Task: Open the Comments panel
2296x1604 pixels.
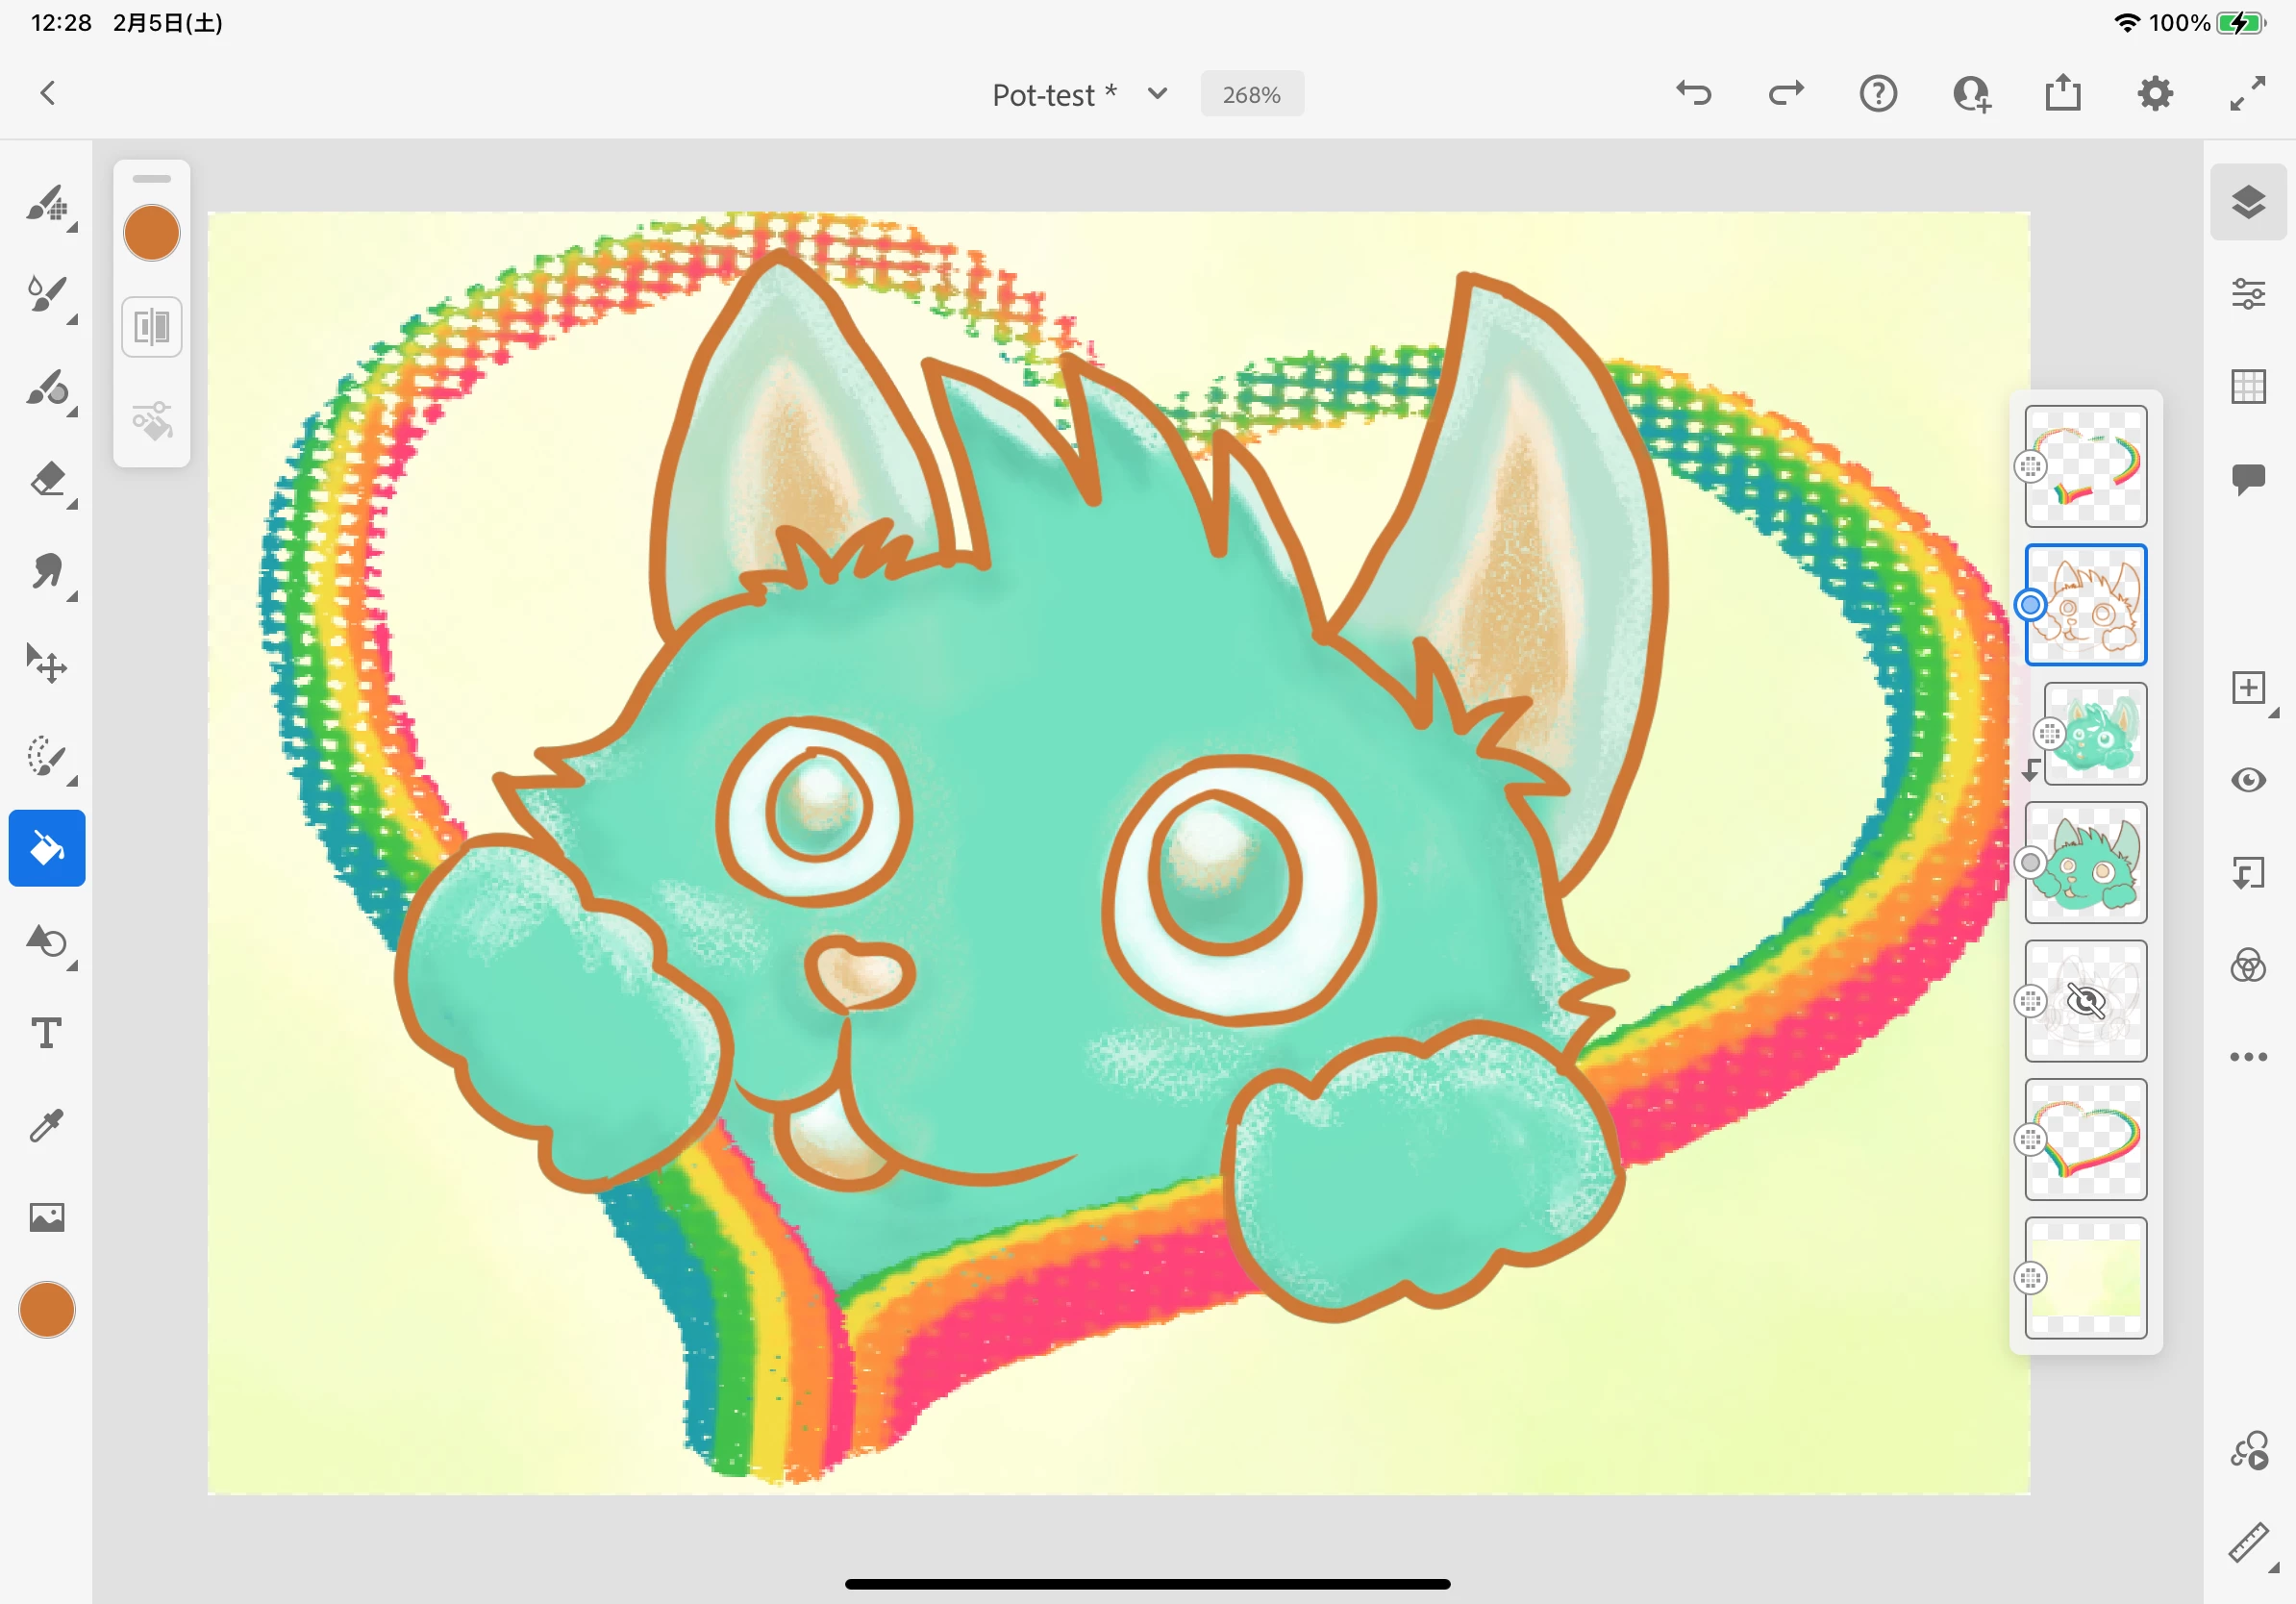Action: [2247, 478]
